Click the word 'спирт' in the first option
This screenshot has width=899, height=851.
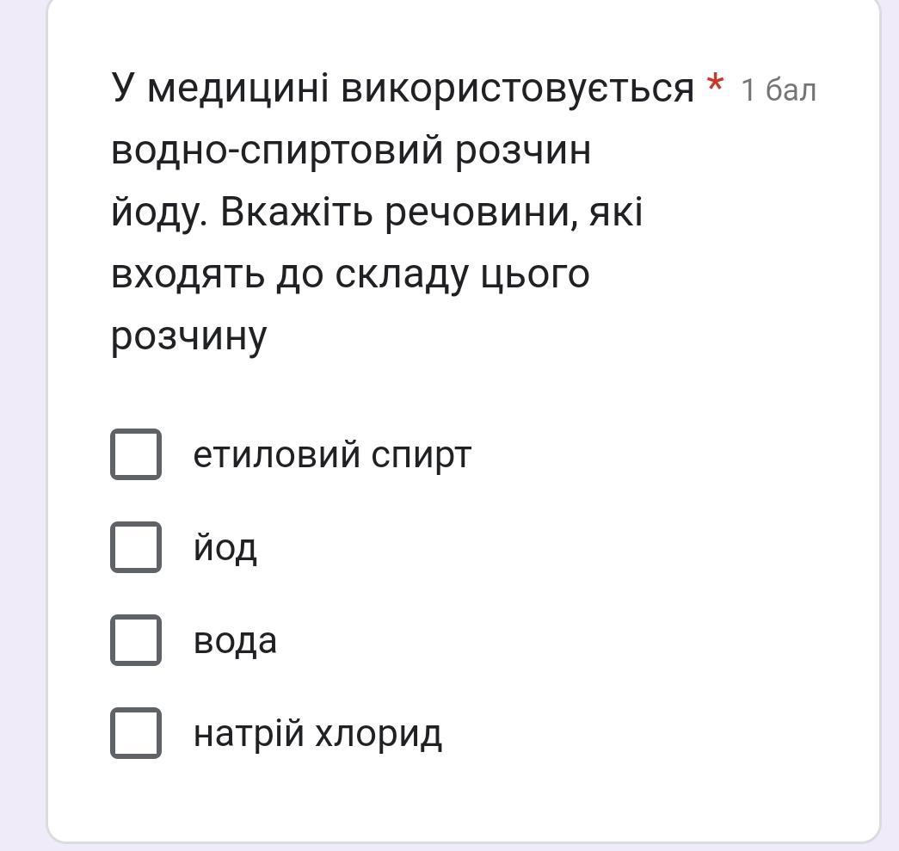(x=422, y=456)
